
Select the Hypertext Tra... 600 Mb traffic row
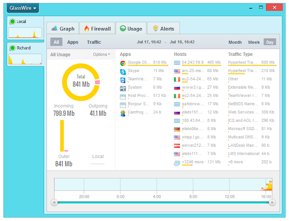pos(252,63)
